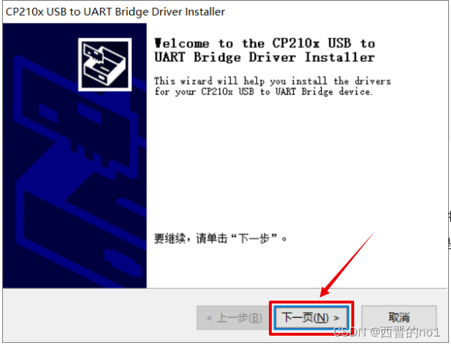The image size is (451, 345).
Task: Proceed with the 下一页(N) button
Action: coord(311,318)
